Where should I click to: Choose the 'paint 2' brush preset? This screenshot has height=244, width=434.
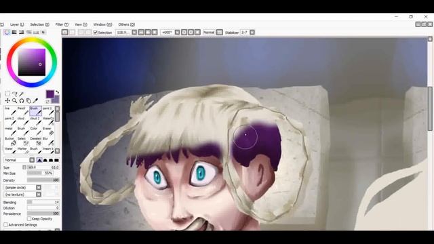coord(10,121)
